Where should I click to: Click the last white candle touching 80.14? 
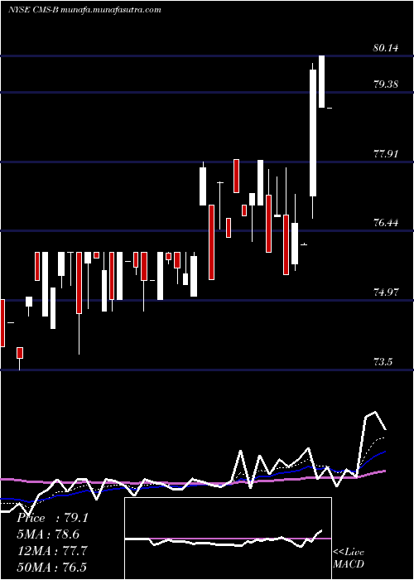(x=321, y=81)
